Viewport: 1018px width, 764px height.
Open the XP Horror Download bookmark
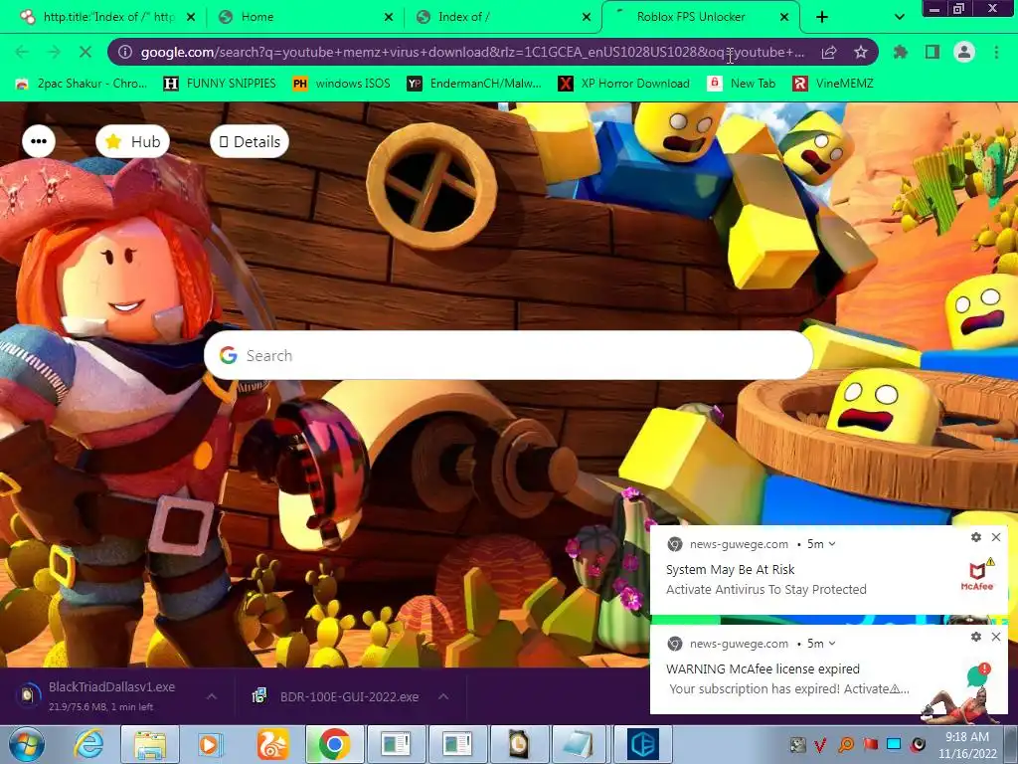pyautogui.click(x=624, y=84)
